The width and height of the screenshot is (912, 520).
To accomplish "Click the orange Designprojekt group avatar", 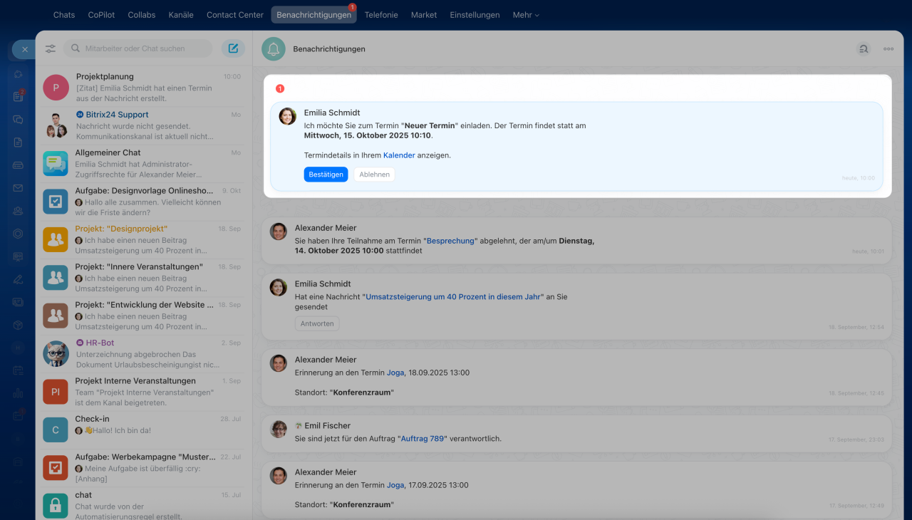I will pyautogui.click(x=56, y=239).
